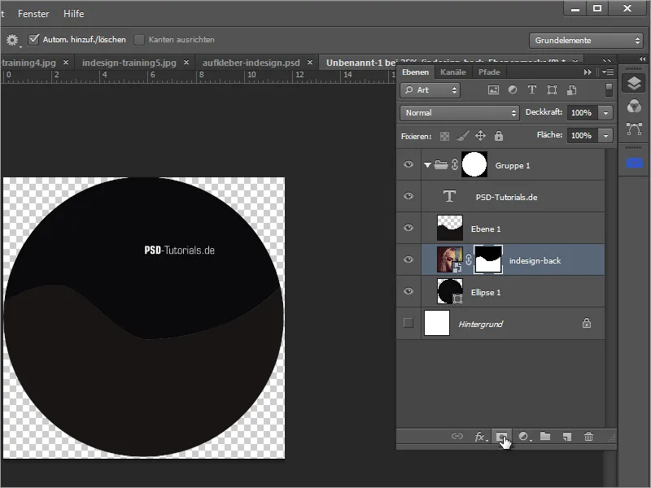This screenshot has width=651, height=488.
Task: Switch to aufkleber-indesign.psd document tab
Action: (251, 63)
